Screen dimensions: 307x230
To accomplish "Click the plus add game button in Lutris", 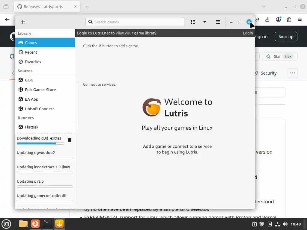I will (23, 22).
